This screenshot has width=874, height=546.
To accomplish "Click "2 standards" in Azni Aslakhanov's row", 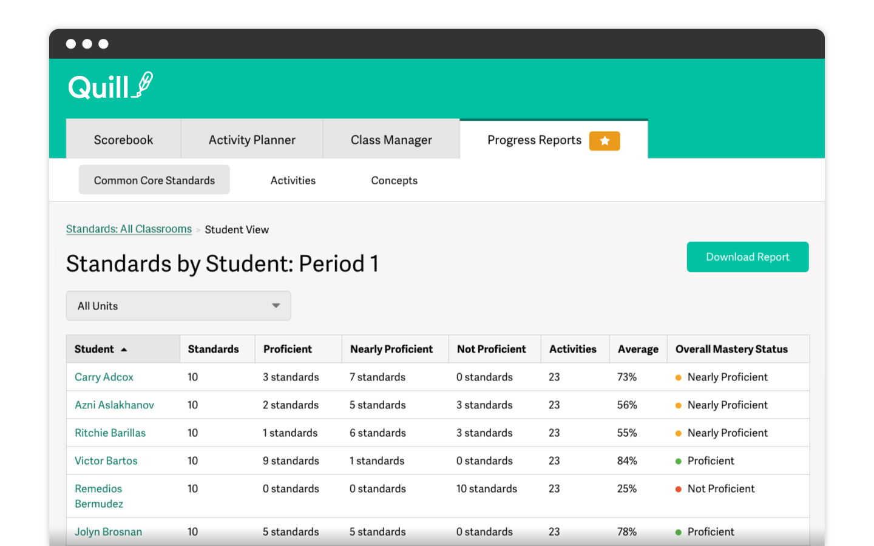I will click(291, 405).
